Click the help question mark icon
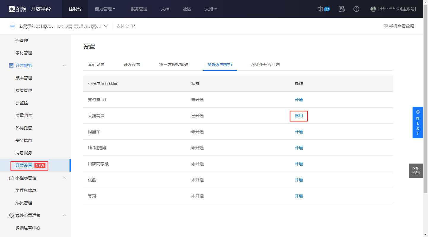The width and height of the screenshot is (428, 237). [356, 9]
